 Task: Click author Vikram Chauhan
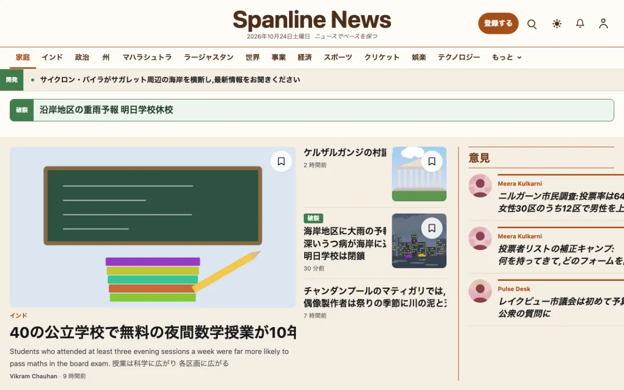pos(33,376)
